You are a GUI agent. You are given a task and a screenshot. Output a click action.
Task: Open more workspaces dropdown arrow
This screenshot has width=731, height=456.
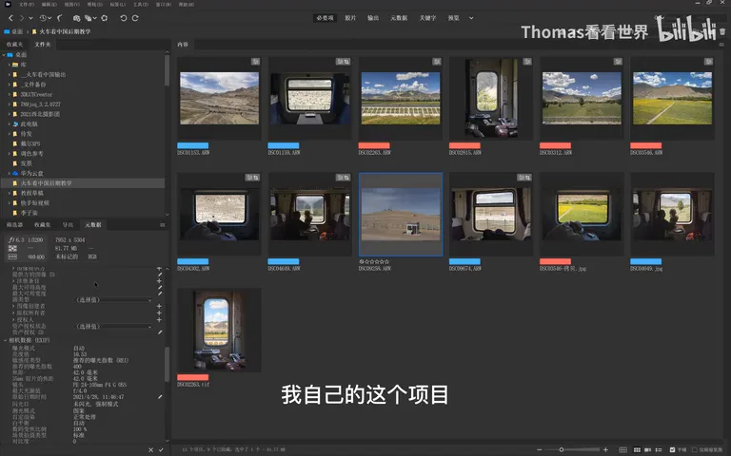click(471, 18)
